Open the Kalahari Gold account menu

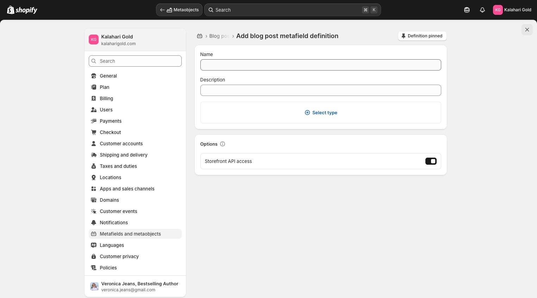click(x=512, y=10)
